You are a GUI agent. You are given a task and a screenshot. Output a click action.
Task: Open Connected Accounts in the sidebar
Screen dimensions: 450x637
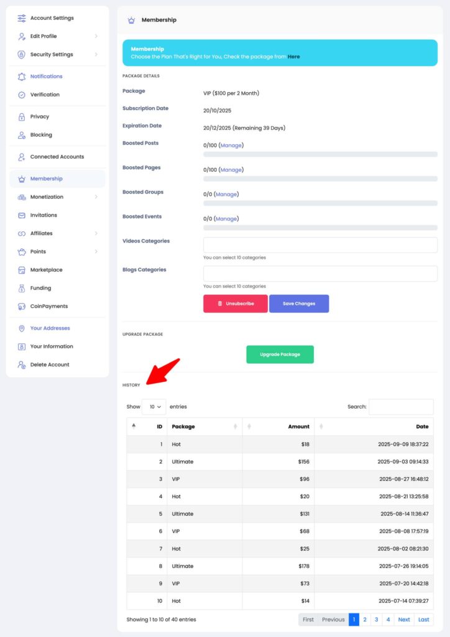pyautogui.click(x=57, y=157)
